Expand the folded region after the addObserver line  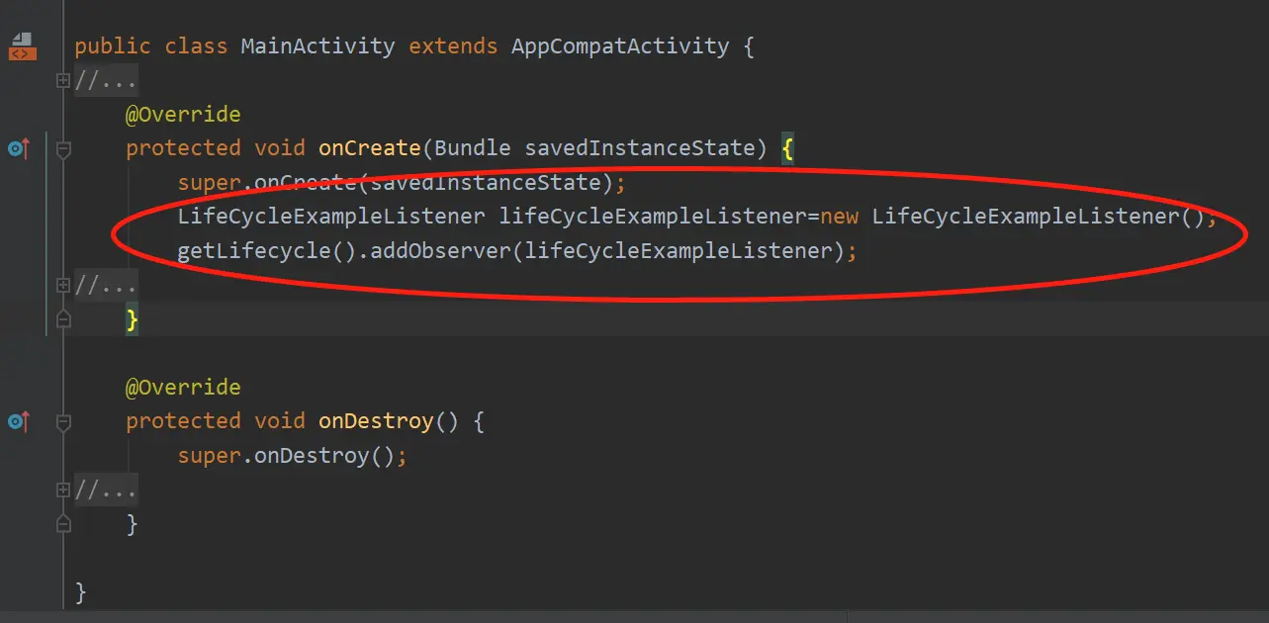(x=63, y=286)
